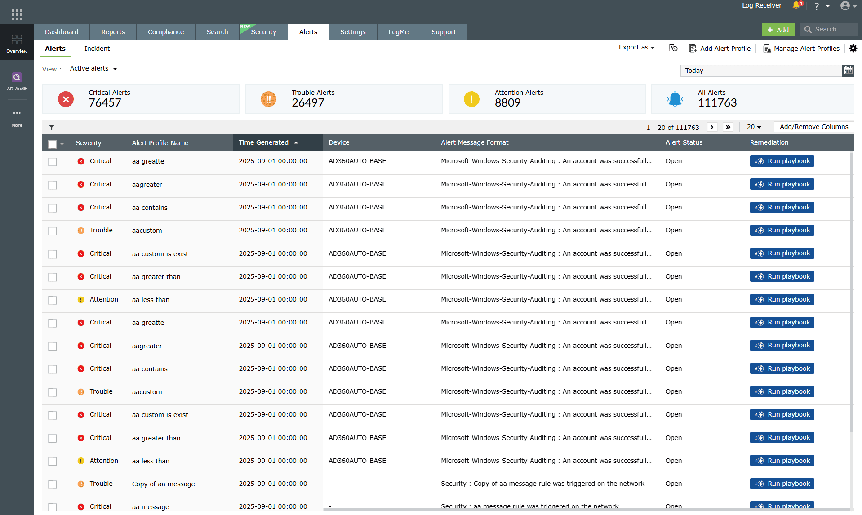862x515 pixels.
Task: Click the More option in the sidebar
Action: coord(17,117)
